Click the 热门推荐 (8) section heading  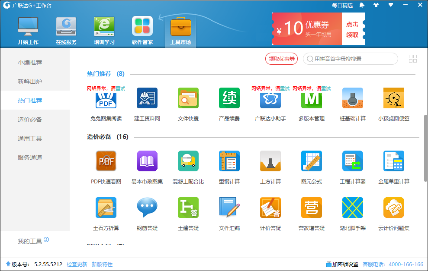click(106, 74)
